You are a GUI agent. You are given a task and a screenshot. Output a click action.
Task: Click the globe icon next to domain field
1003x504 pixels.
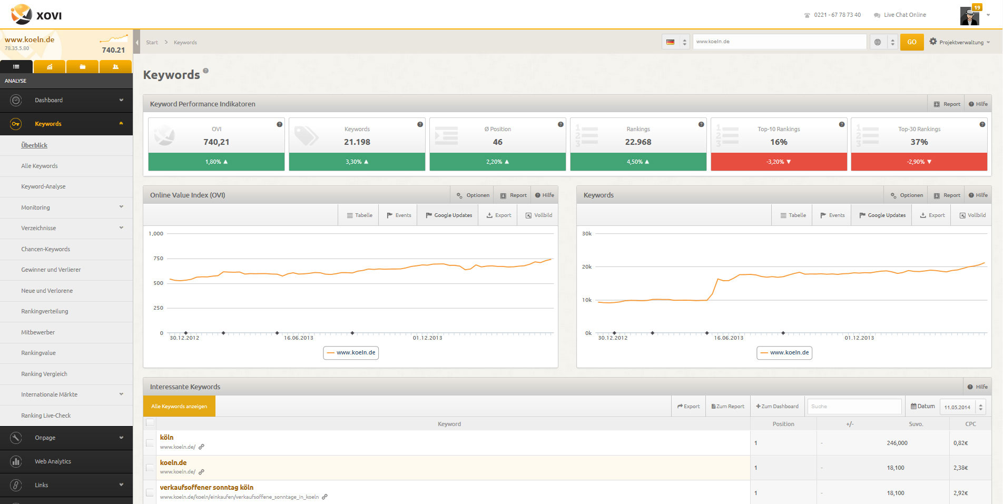878,42
